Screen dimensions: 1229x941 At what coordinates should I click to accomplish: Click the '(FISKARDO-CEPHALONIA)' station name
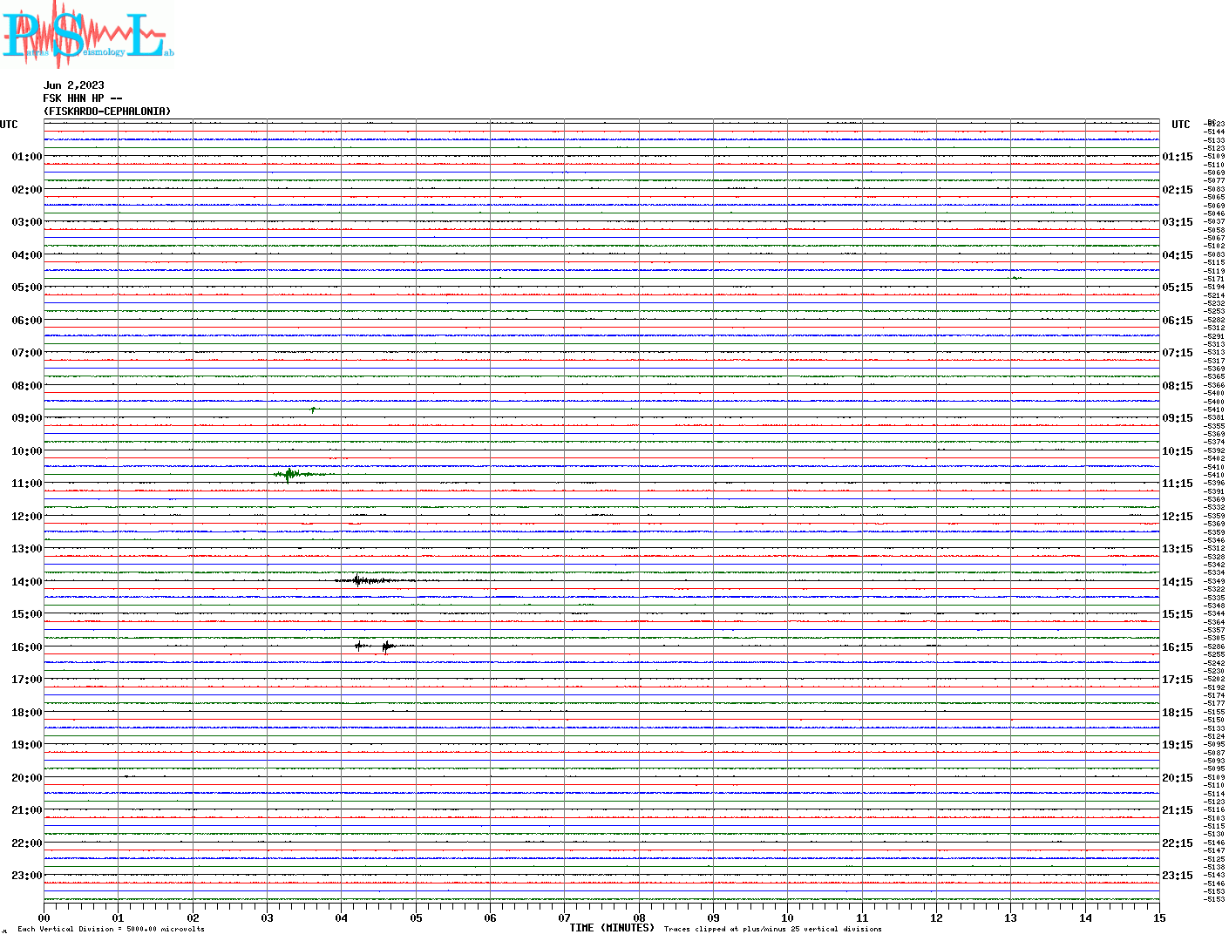coord(107,112)
